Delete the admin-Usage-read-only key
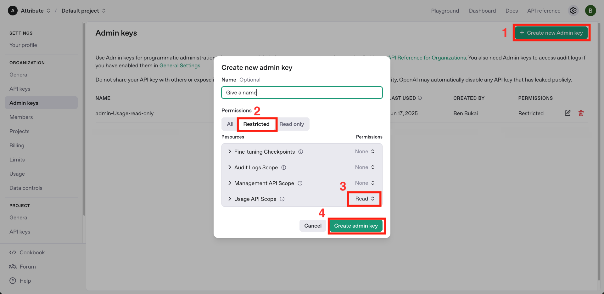This screenshot has width=604, height=294. (x=581, y=113)
